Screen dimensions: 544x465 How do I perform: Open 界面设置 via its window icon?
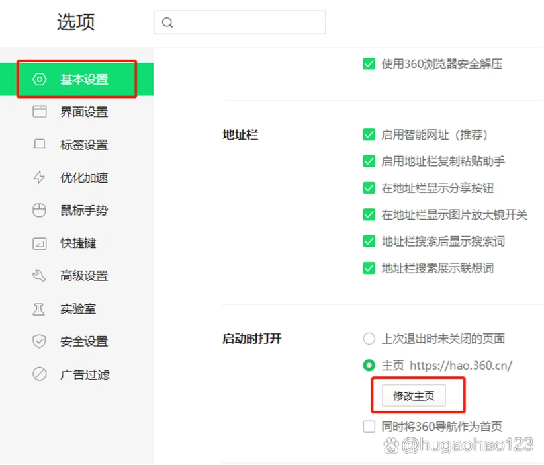click(40, 112)
